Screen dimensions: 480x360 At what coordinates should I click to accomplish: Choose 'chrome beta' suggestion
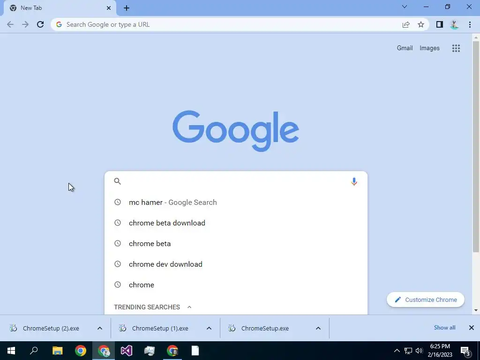pyautogui.click(x=236, y=244)
